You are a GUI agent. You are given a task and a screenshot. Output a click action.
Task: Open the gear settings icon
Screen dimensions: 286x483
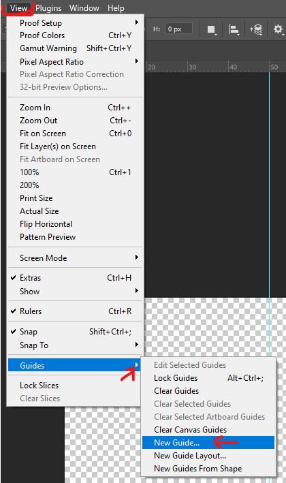tap(279, 29)
